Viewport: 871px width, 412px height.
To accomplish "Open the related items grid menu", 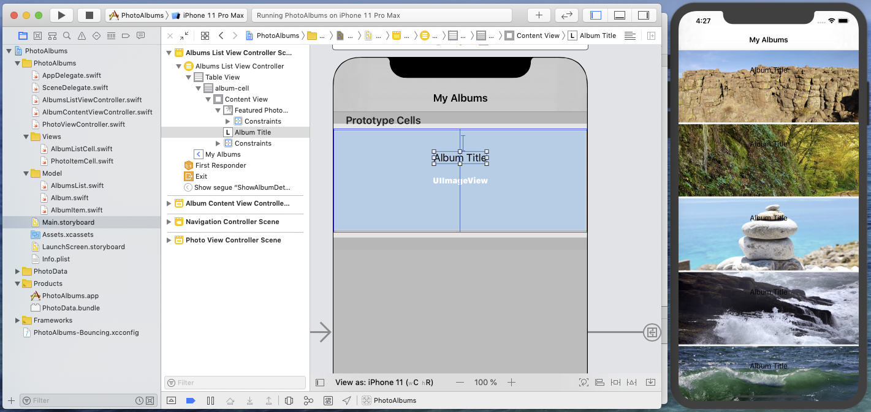I will point(205,36).
